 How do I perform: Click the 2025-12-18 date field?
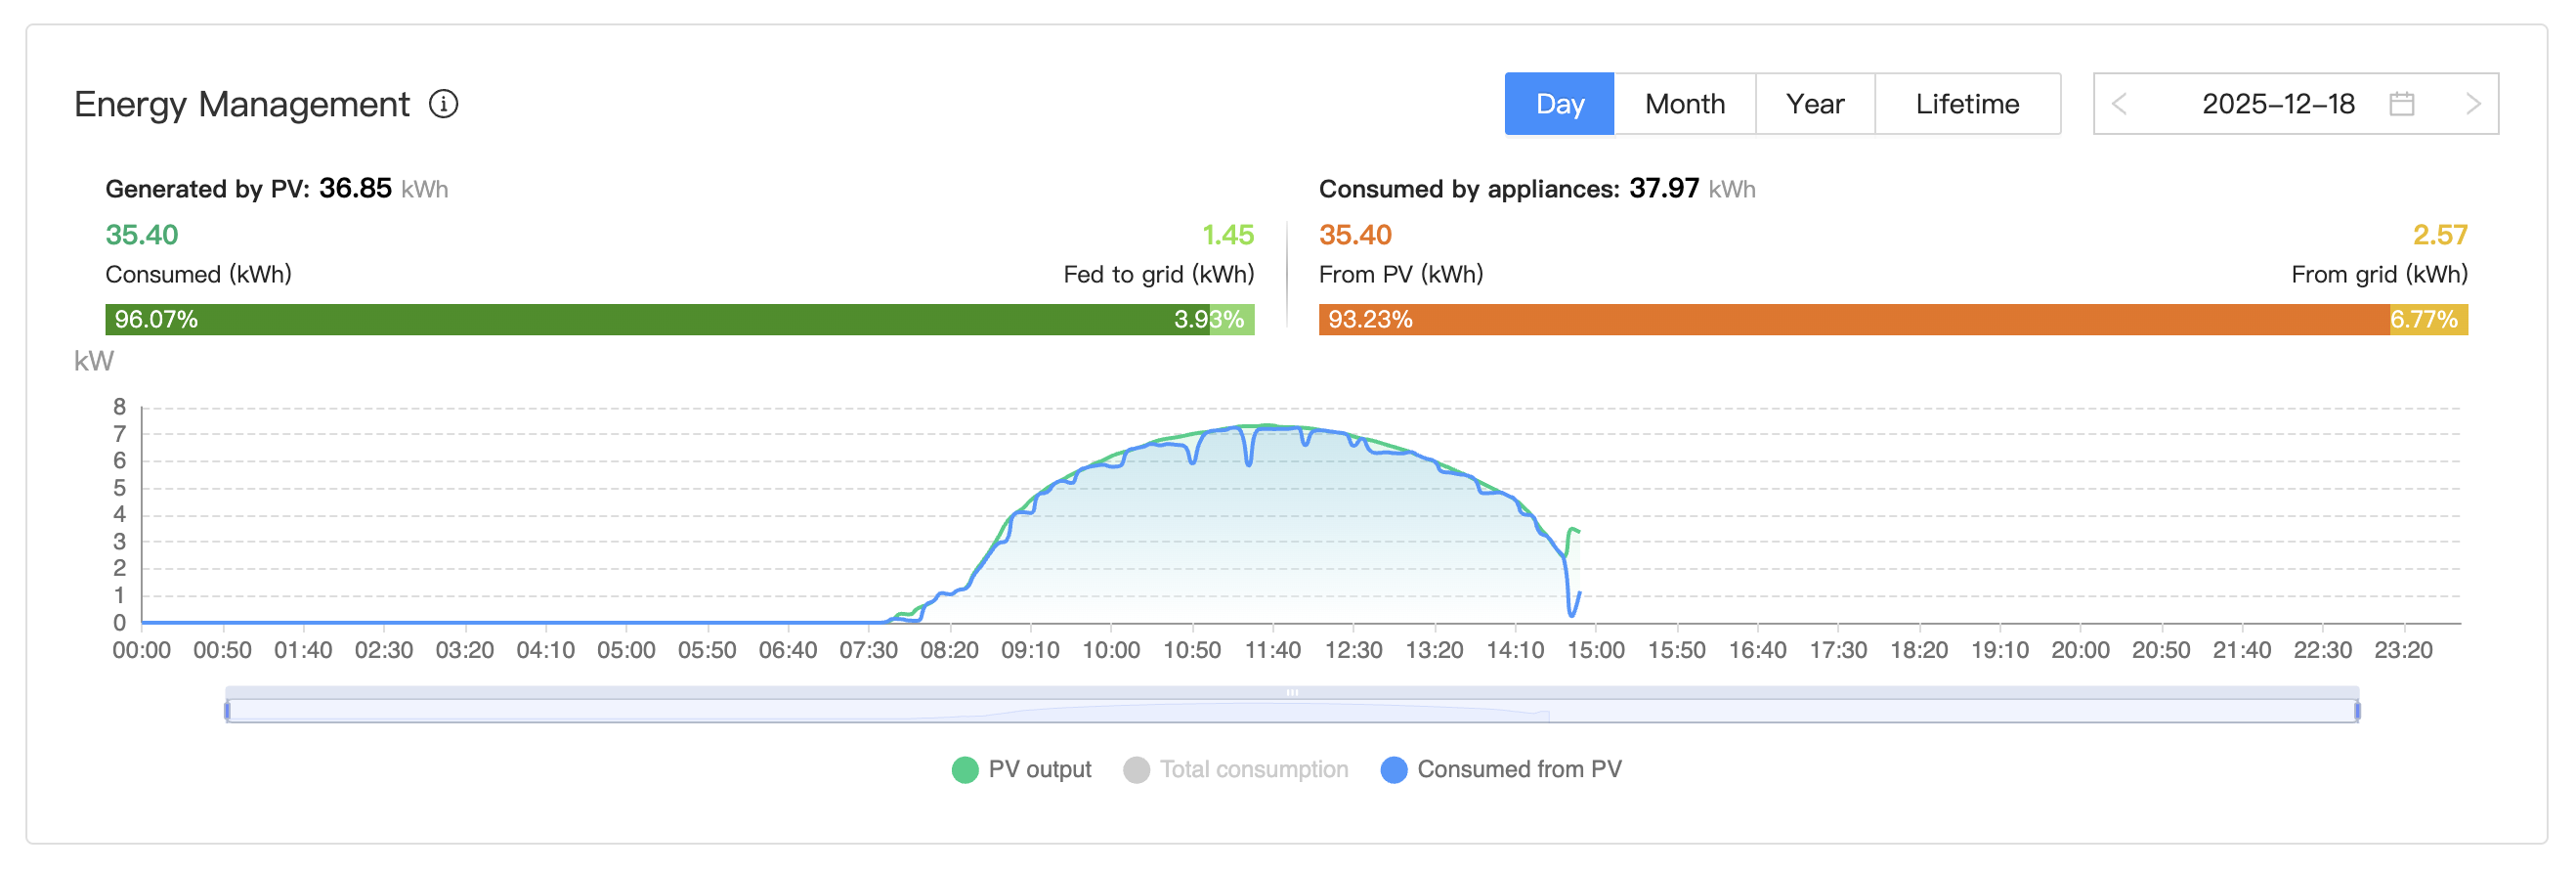point(2277,104)
